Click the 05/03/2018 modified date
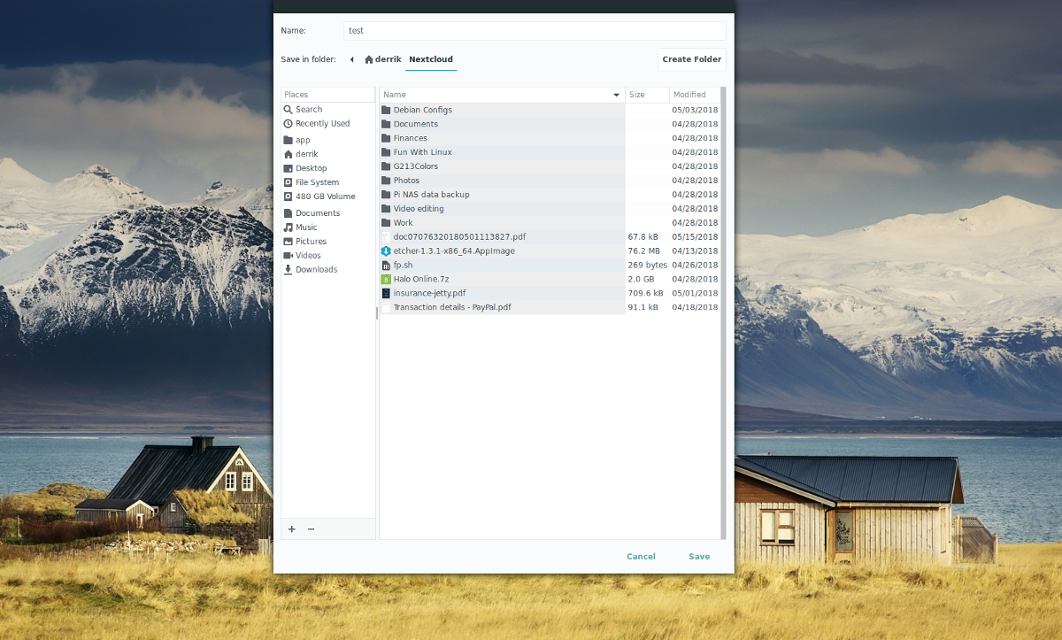The width and height of the screenshot is (1062, 640). click(x=695, y=110)
